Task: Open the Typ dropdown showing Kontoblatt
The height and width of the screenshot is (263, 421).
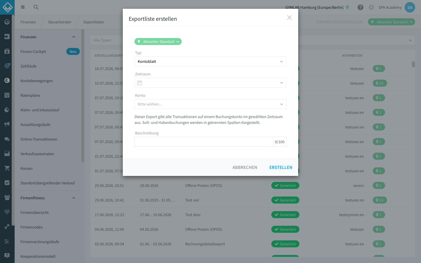Action: click(210, 61)
